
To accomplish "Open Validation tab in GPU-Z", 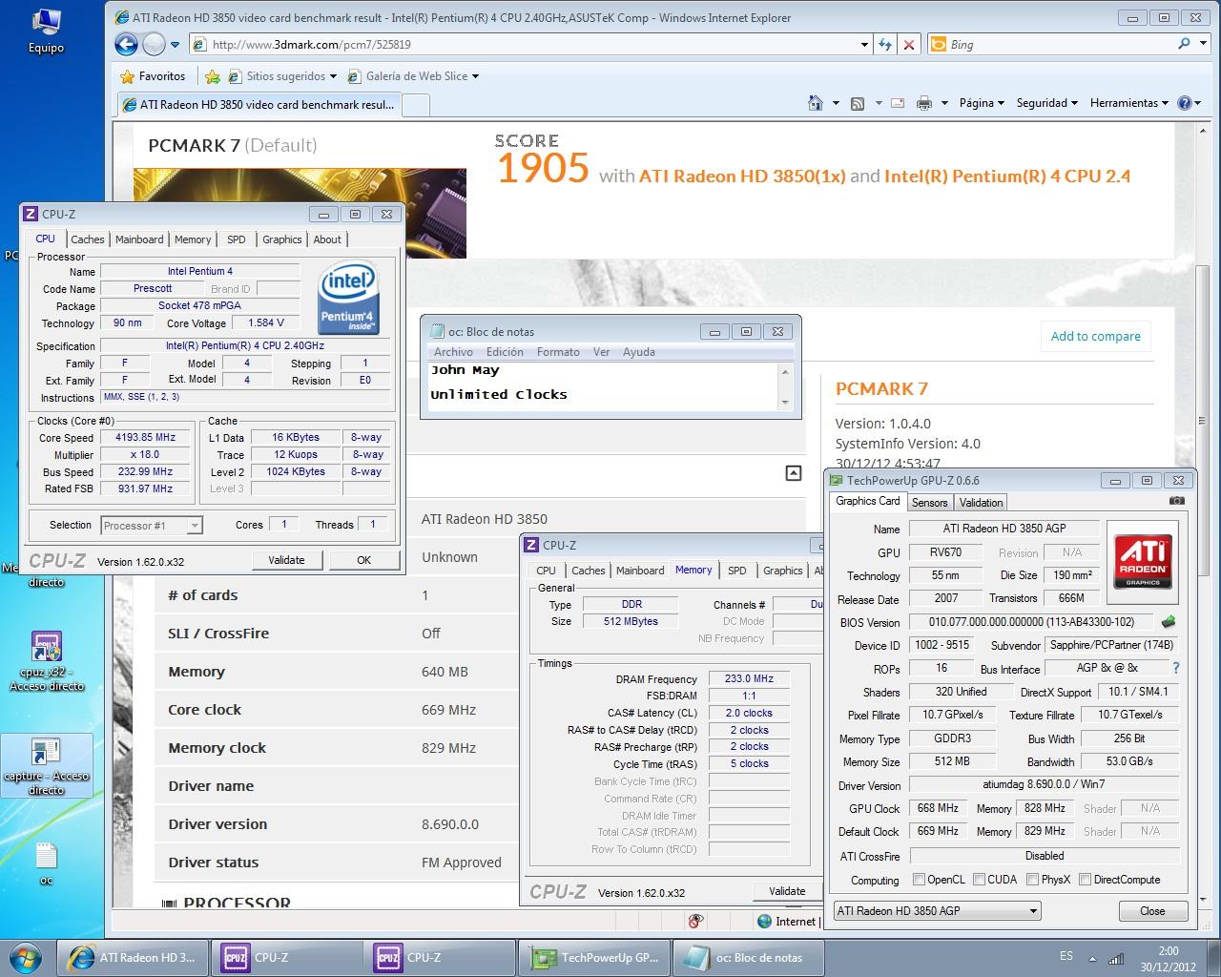I will pyautogui.click(x=981, y=503).
